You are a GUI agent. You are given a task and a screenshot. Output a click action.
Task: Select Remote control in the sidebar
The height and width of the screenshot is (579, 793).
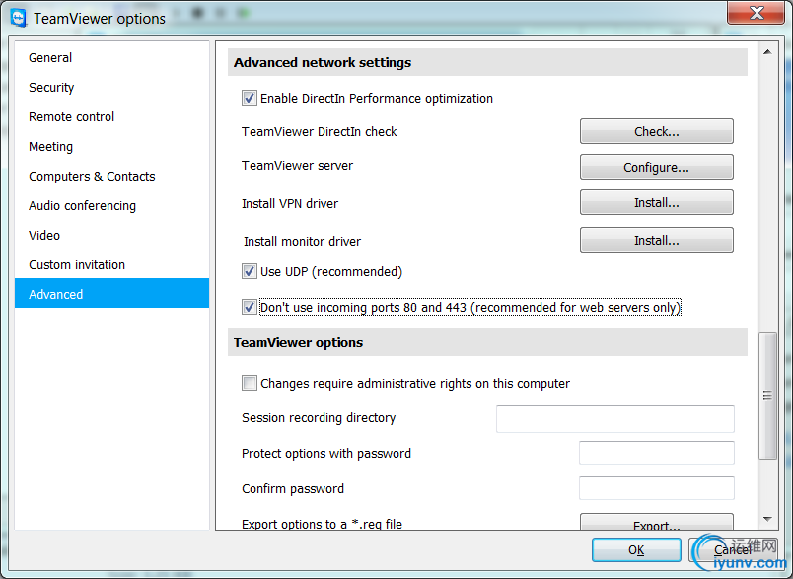(71, 116)
